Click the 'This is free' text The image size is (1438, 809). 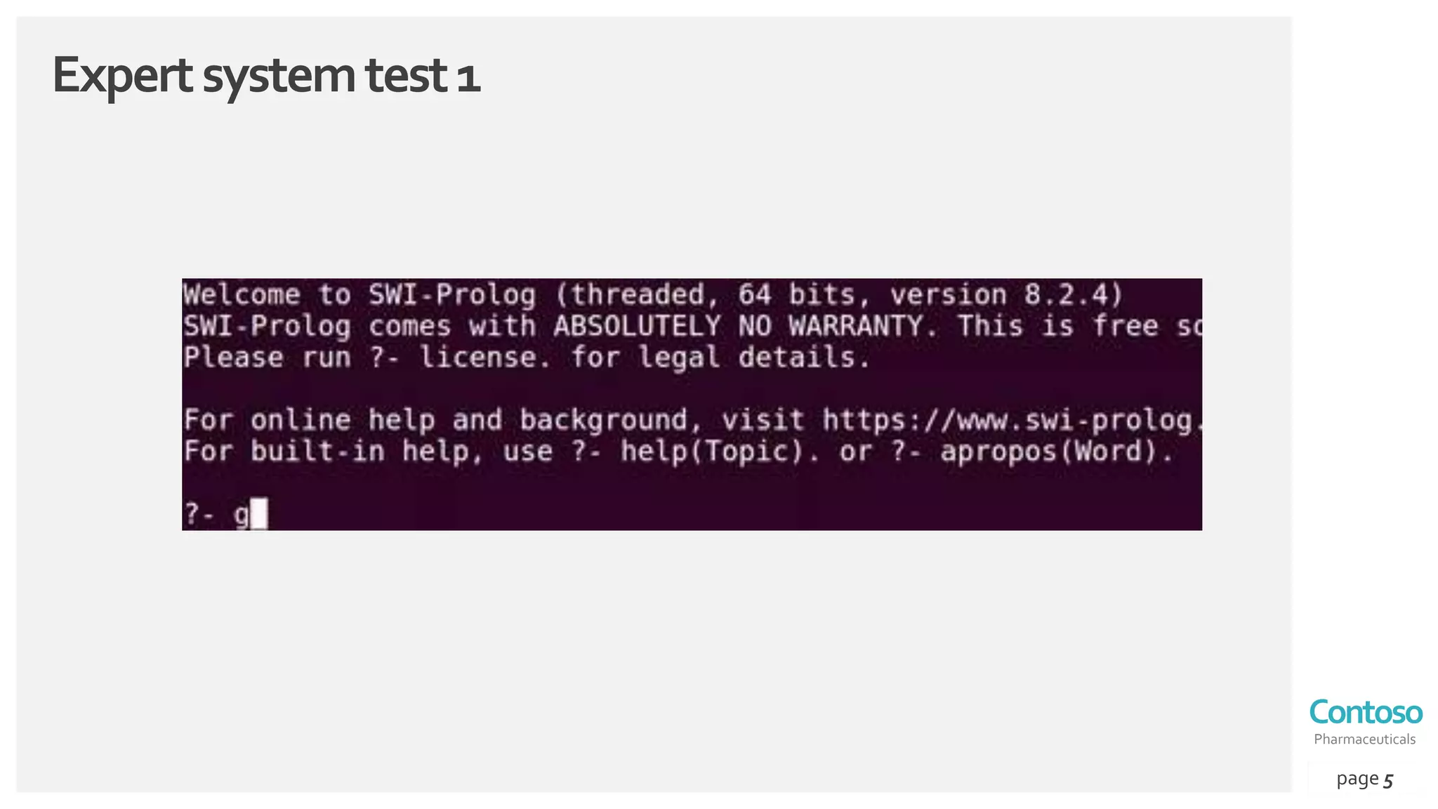click(1058, 326)
